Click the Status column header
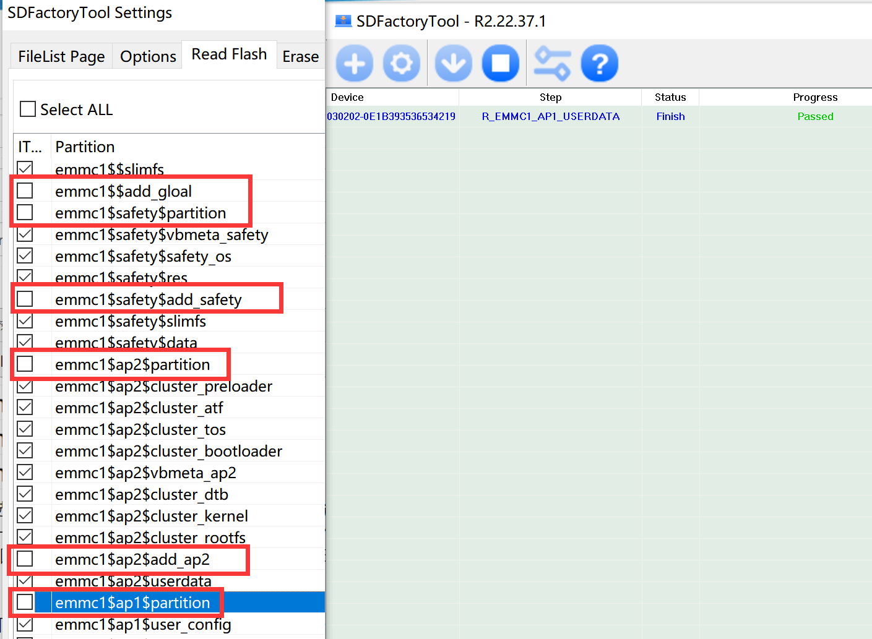This screenshot has width=872, height=639. [x=670, y=97]
